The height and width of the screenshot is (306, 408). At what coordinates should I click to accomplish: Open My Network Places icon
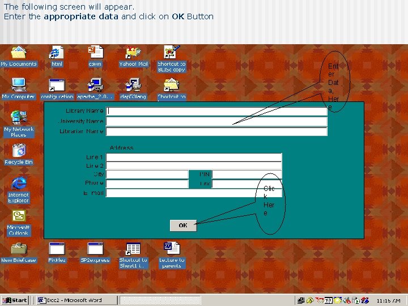(x=19, y=124)
